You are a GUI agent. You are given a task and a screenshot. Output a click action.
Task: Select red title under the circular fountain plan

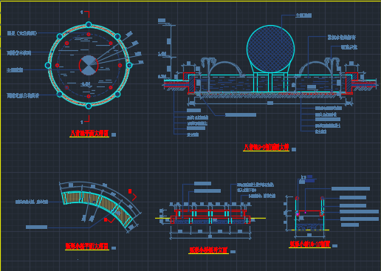pos(89,134)
